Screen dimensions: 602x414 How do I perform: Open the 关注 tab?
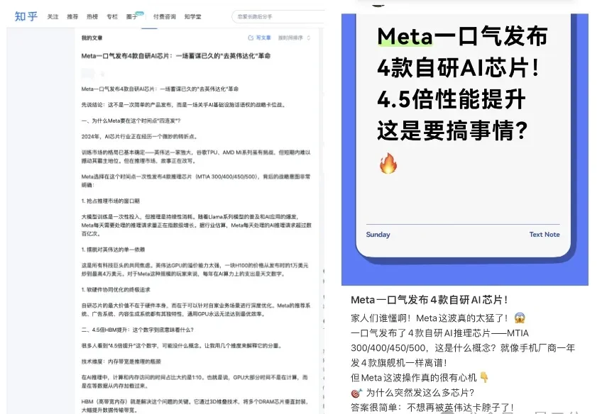tap(53, 16)
